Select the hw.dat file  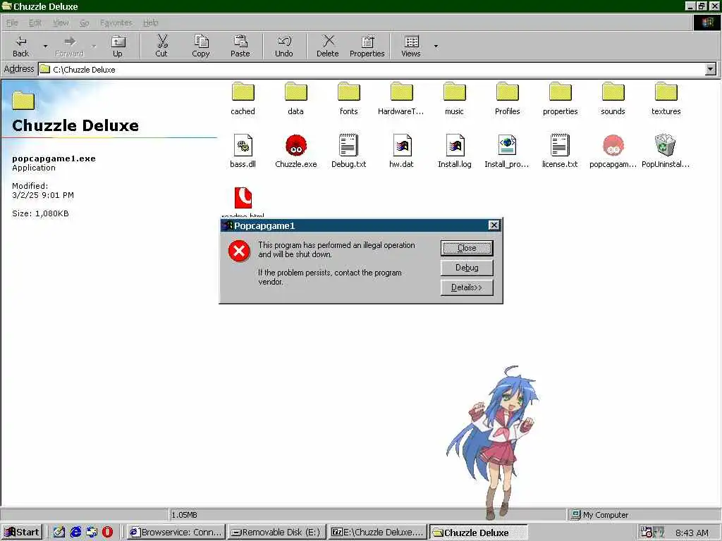coord(401,151)
